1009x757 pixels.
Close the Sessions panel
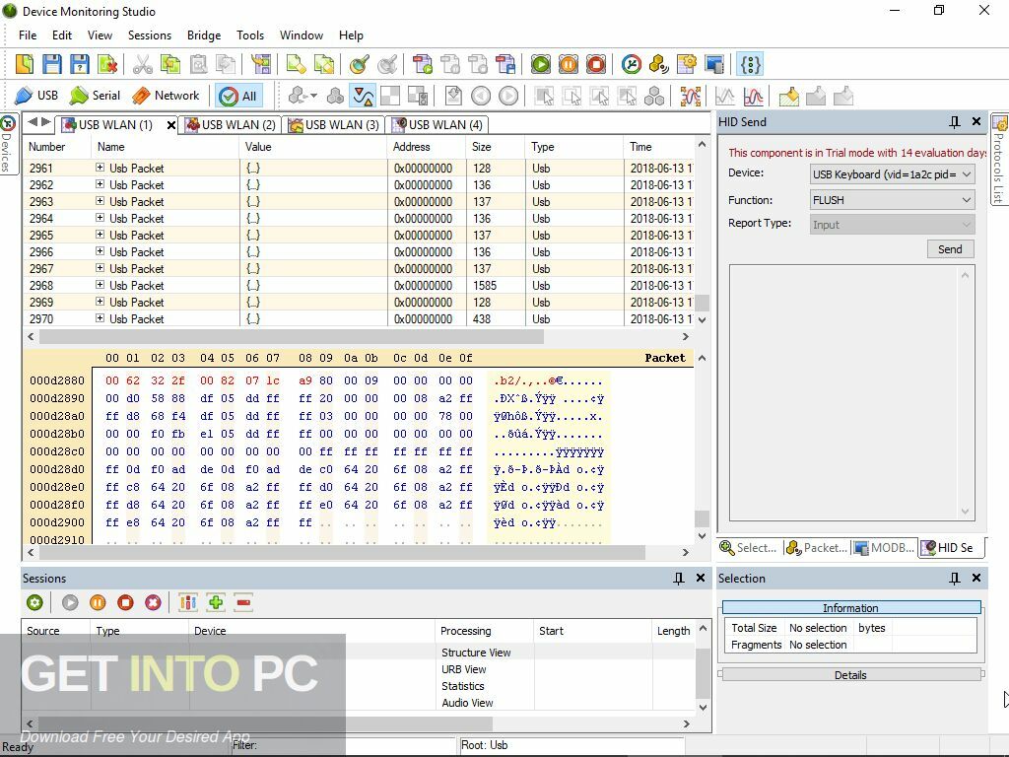701,578
